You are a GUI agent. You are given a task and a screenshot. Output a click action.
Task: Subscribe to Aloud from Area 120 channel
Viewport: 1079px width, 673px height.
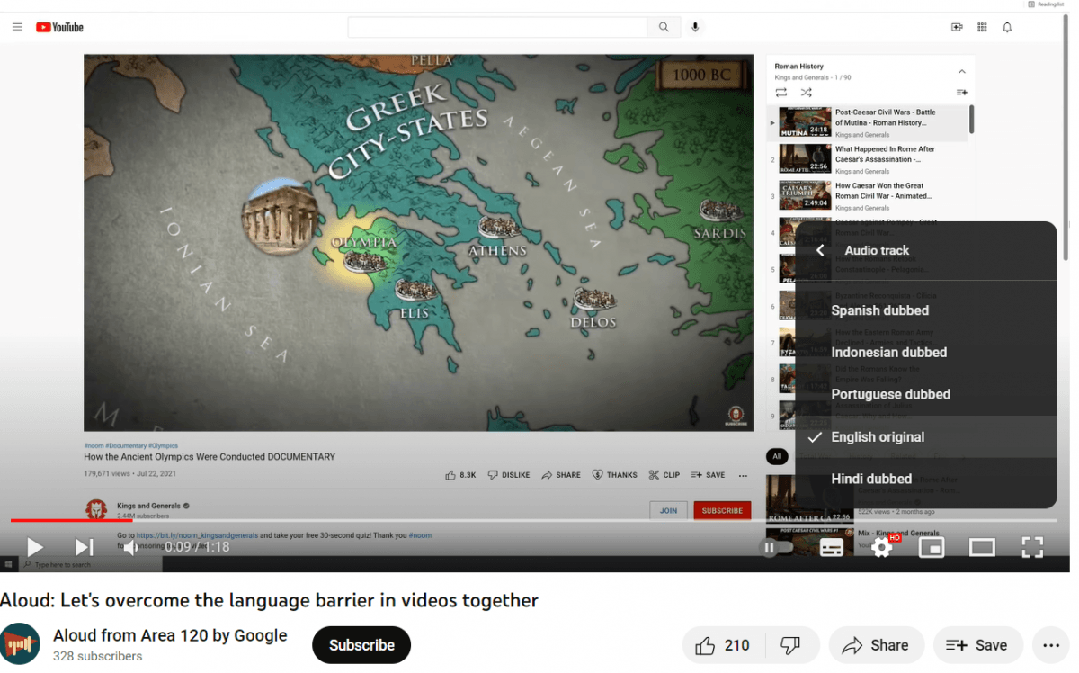[x=361, y=645]
